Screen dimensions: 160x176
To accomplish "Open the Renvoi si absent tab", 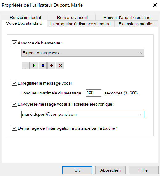I will pos(72,17).
